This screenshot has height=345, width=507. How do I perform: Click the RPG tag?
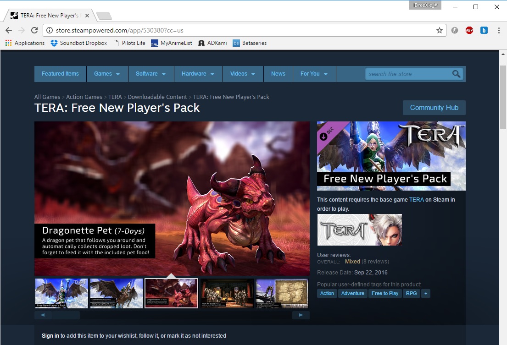point(411,293)
